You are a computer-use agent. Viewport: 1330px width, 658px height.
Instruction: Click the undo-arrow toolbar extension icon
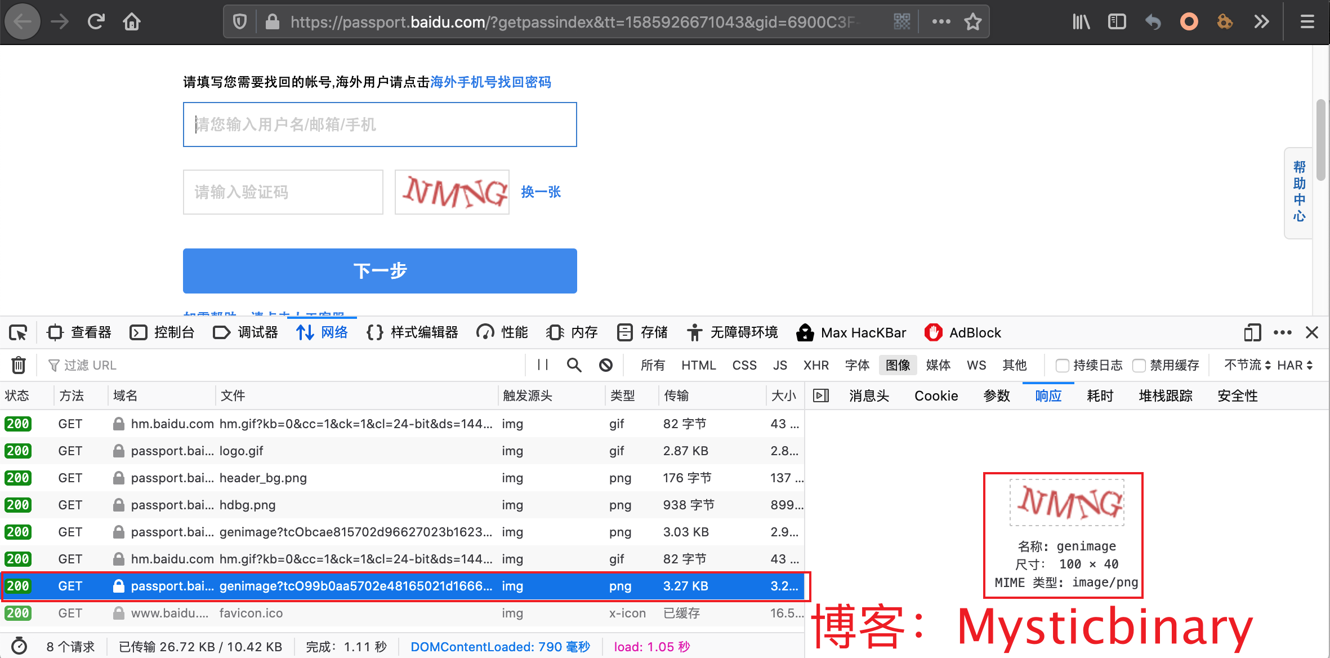click(1153, 22)
